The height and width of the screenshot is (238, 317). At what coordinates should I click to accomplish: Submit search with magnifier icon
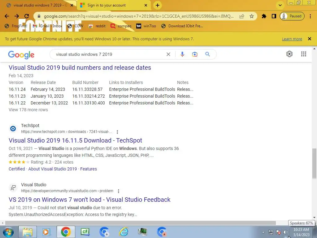click(x=207, y=54)
